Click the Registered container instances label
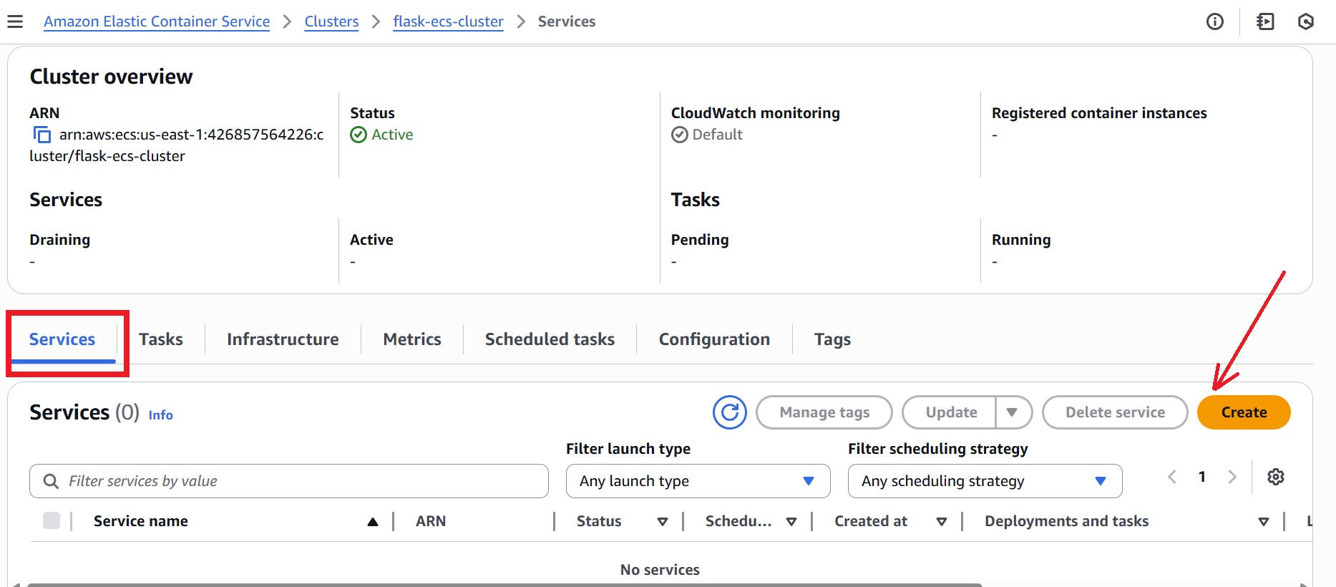Image resolution: width=1336 pixels, height=587 pixels. pos(1099,113)
